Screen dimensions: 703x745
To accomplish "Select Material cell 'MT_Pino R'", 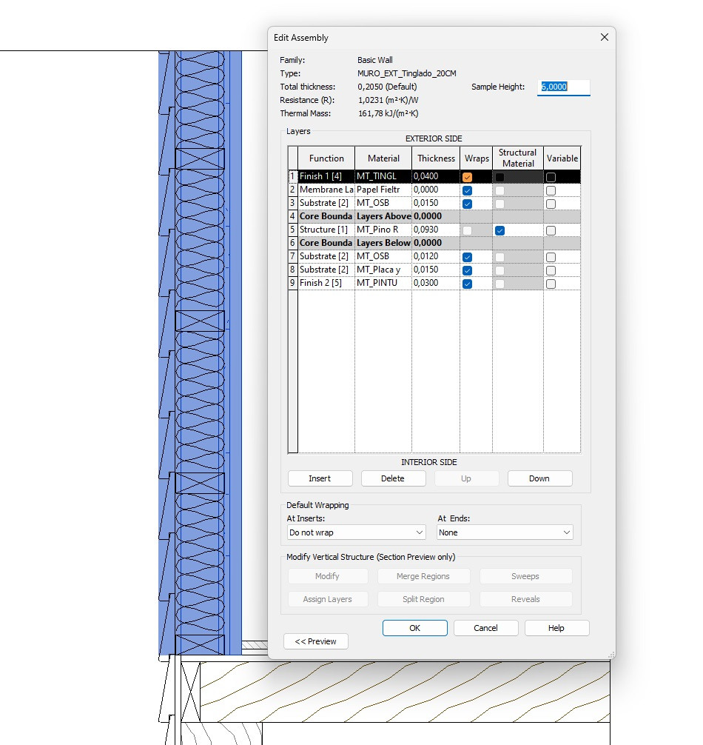I will pos(383,230).
